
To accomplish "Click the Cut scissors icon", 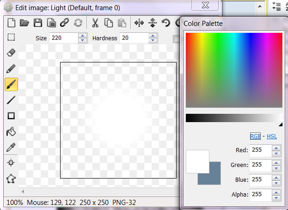I will (95, 22).
